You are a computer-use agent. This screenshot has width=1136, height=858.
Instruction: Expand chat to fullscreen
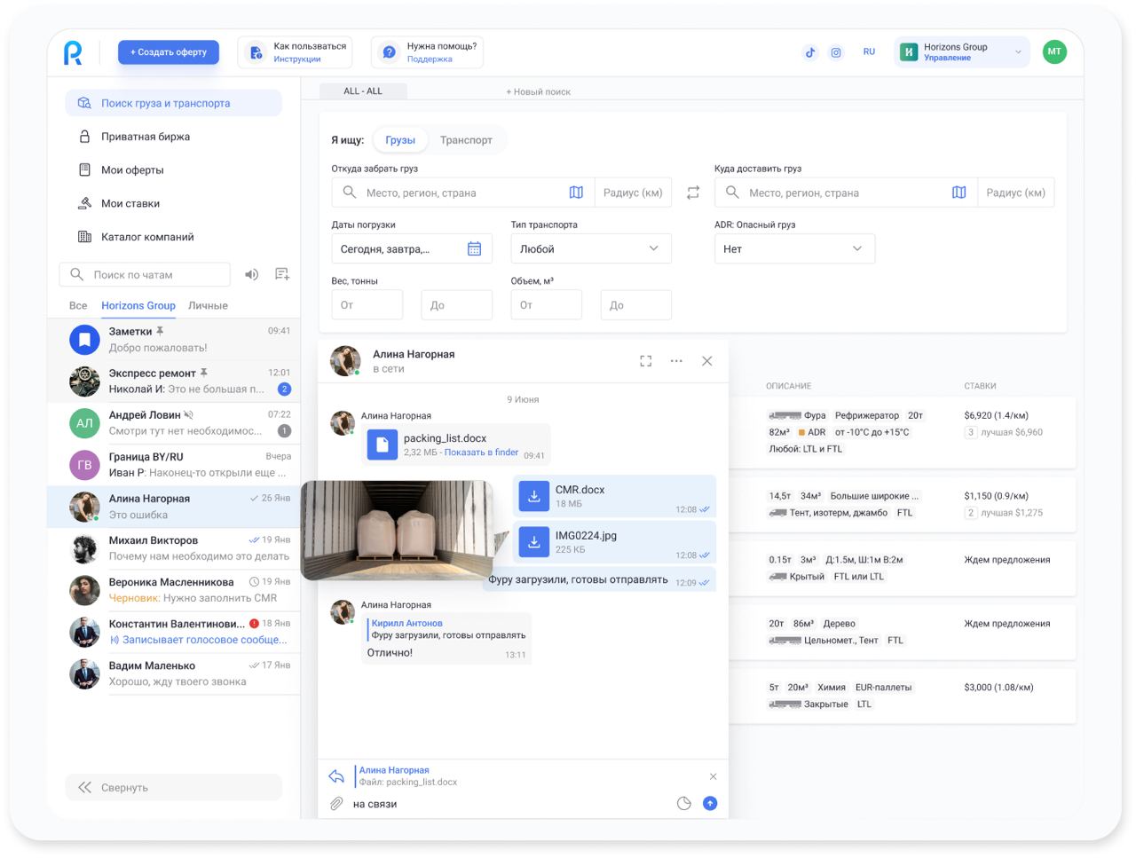coord(646,361)
